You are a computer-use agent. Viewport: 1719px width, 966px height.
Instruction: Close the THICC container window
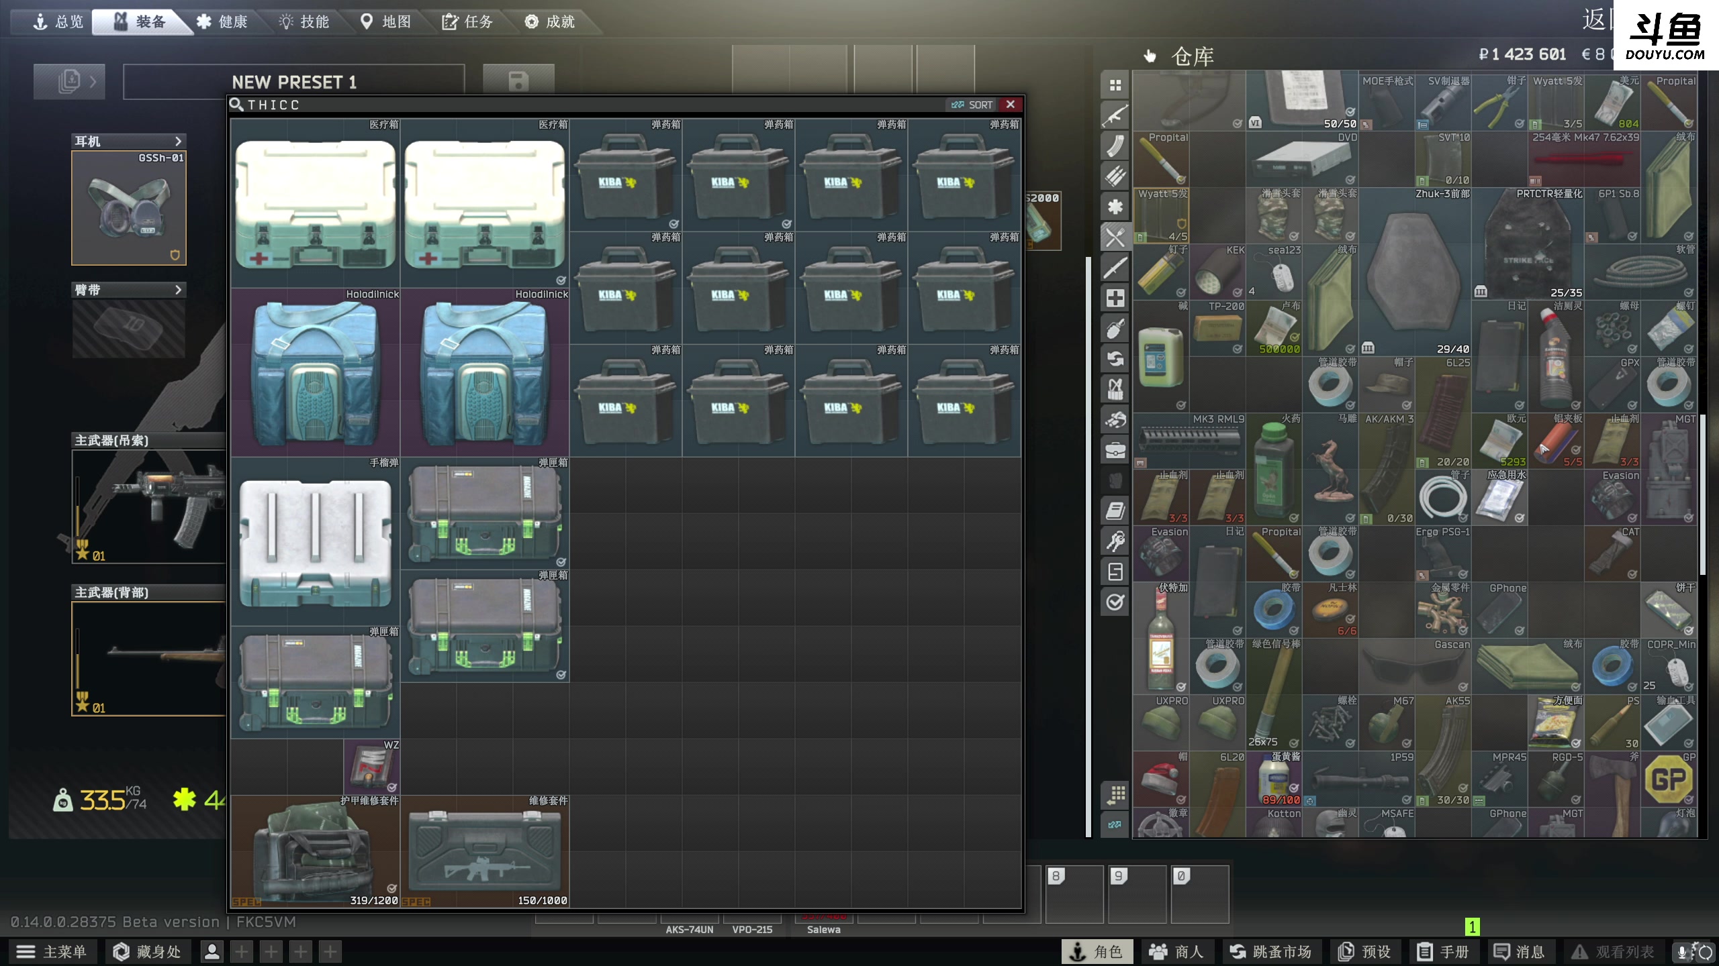(1011, 105)
